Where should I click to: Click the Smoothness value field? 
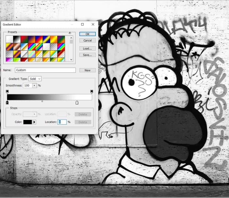click(27, 85)
